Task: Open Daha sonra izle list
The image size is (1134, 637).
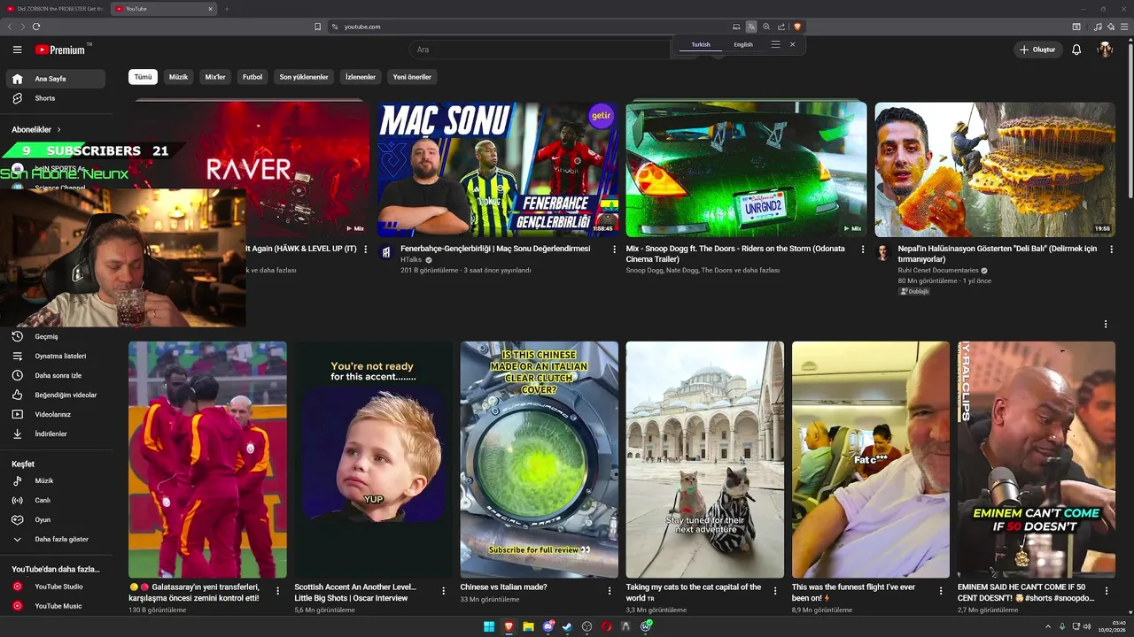Action: click(55, 375)
